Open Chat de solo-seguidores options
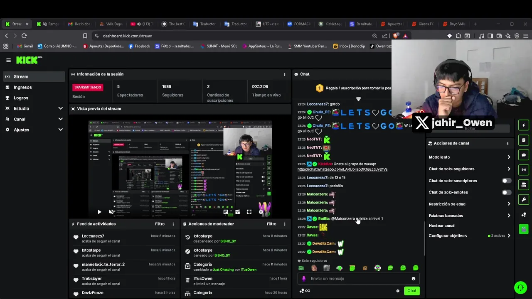The image size is (532, 299). click(x=469, y=169)
